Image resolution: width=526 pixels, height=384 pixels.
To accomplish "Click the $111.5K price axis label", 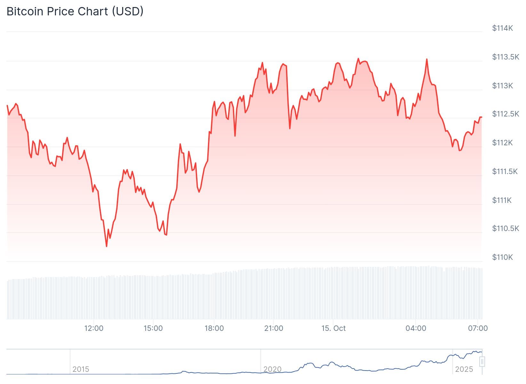I will [505, 171].
